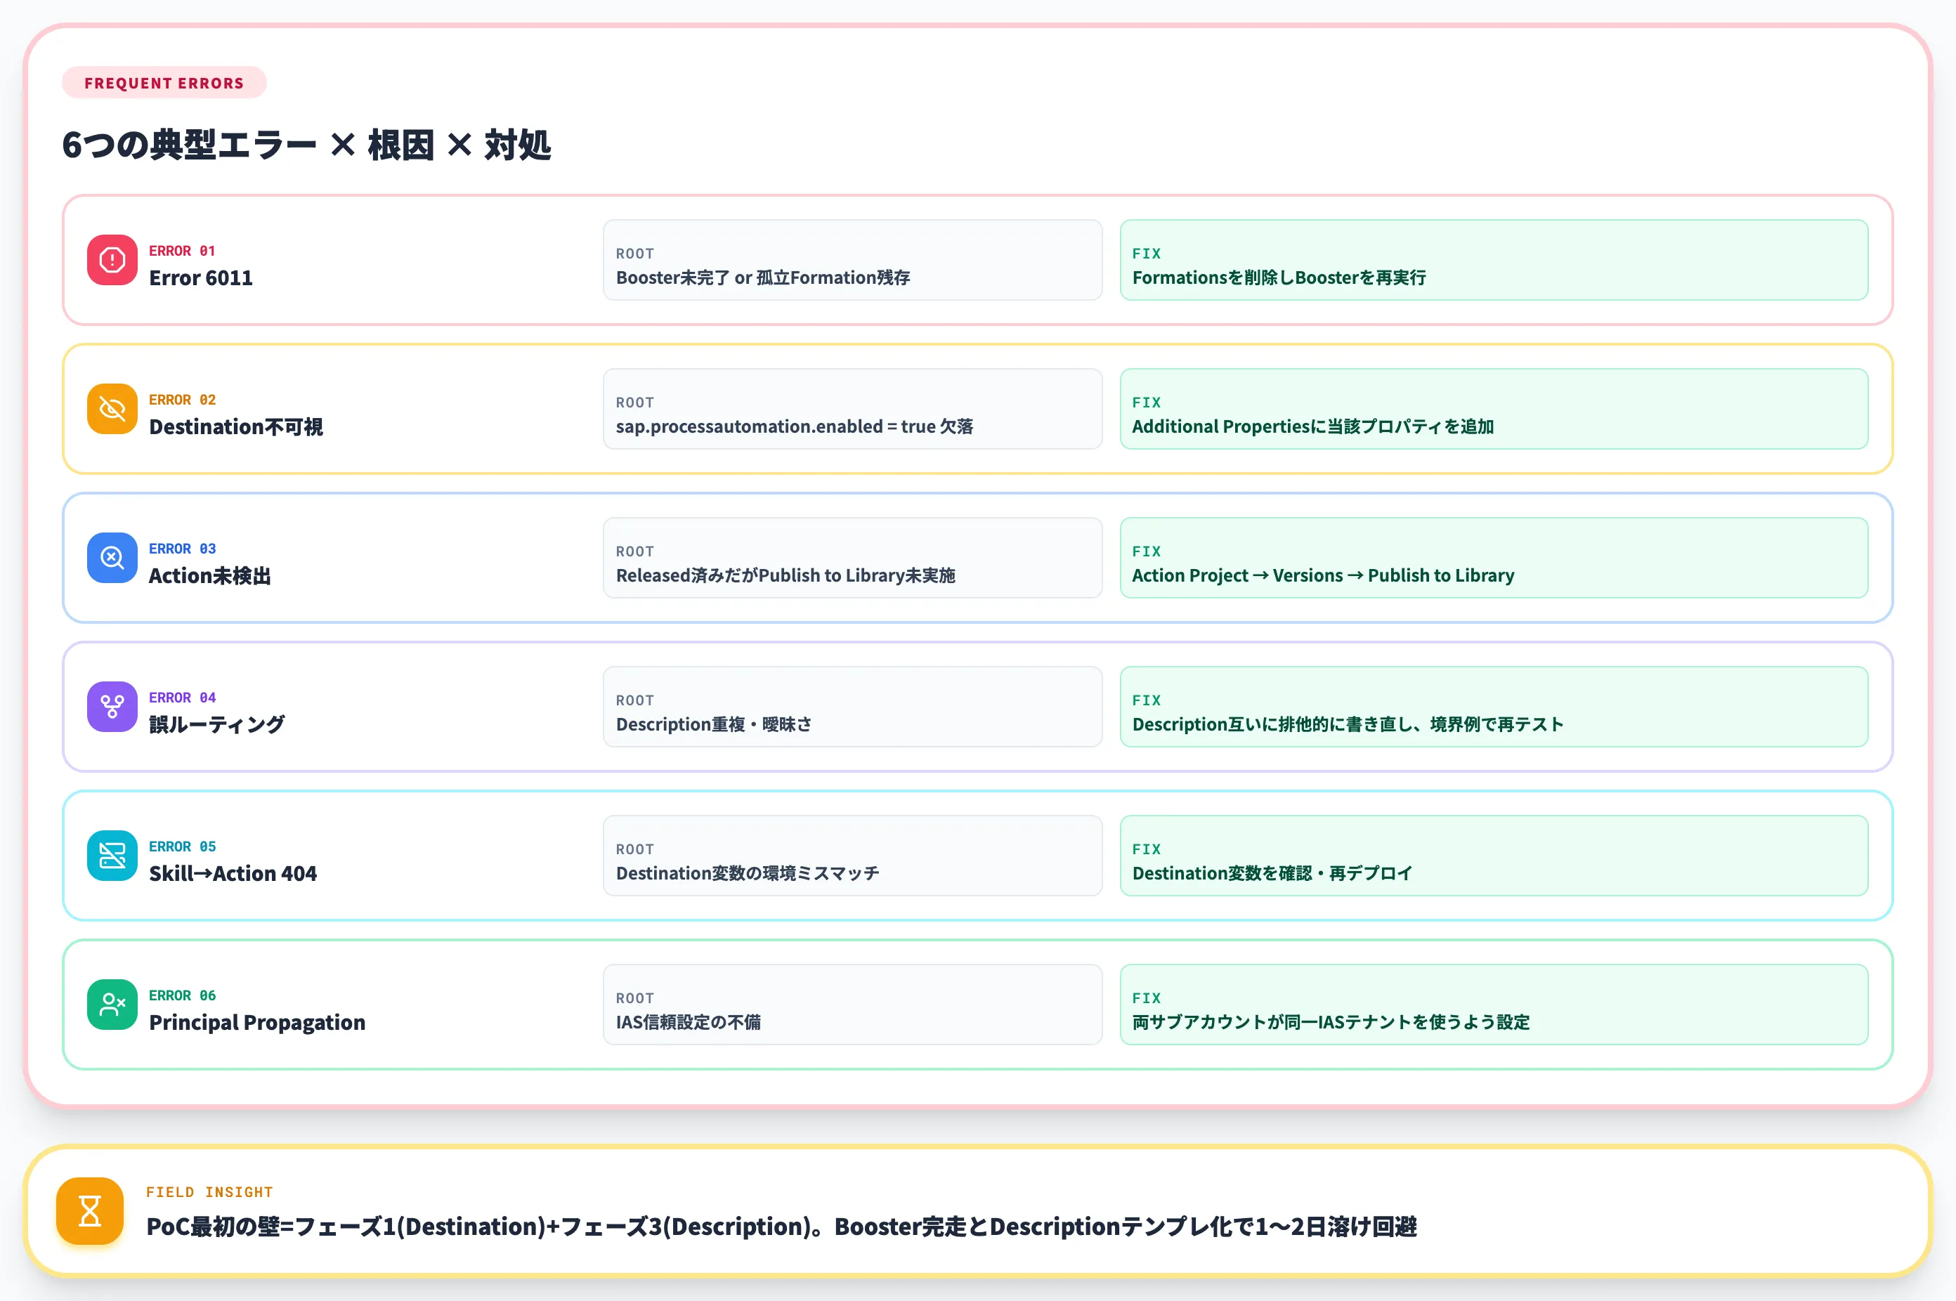The height and width of the screenshot is (1301, 1956).
Task: Click fix Description互いに排他的に書き直し text
Action: 1348,724
